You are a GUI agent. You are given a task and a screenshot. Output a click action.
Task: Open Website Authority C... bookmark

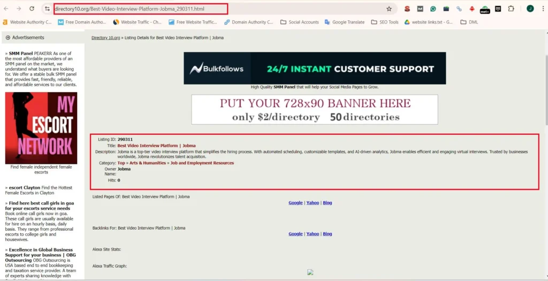tap(27, 22)
